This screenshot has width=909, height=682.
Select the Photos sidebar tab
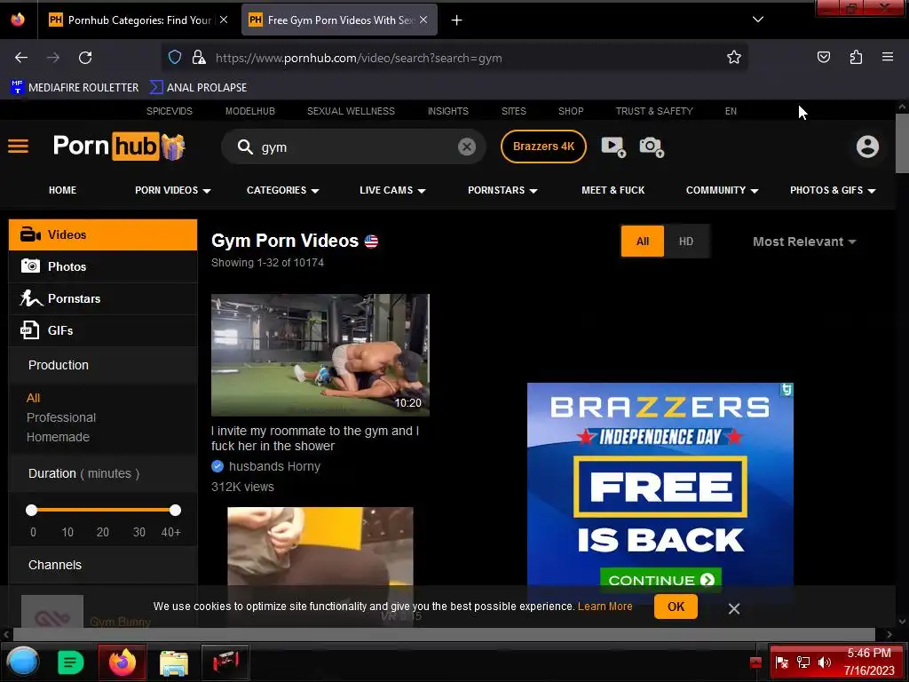[x=103, y=266]
